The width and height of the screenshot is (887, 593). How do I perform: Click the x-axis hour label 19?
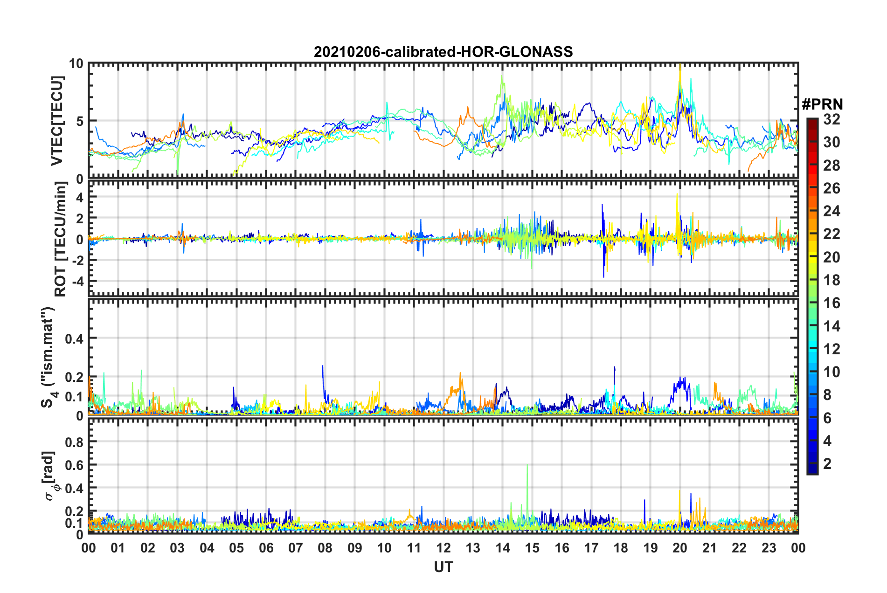click(651, 548)
